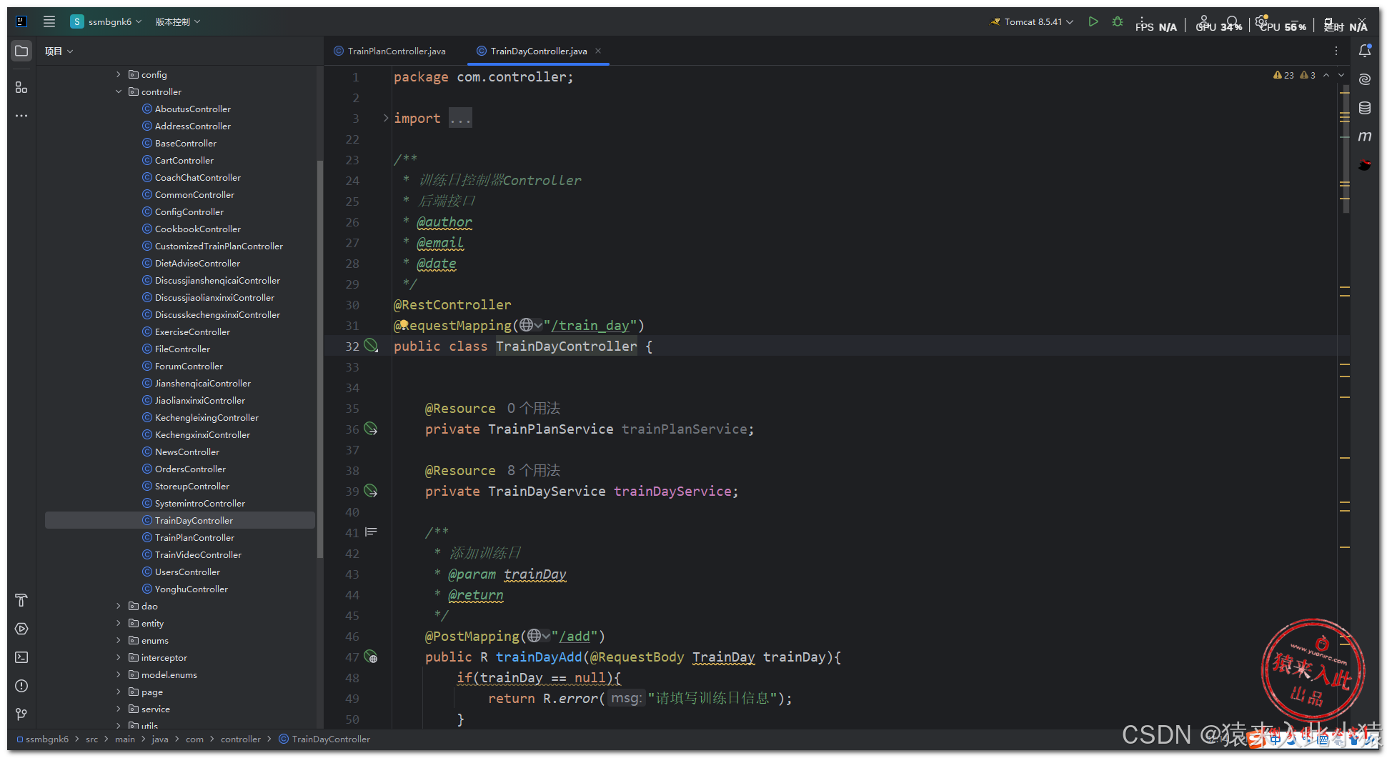Viewport: 1387px width, 758px height.
Task: Open the Tomcat 8.5.41 run configuration dropdown
Action: point(1032,21)
